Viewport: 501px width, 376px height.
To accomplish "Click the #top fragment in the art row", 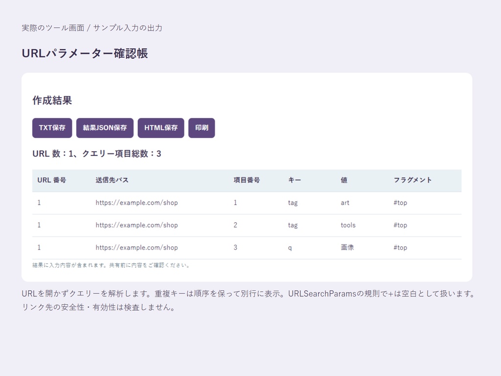I will click(x=400, y=203).
